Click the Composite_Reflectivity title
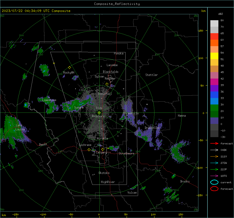 [117, 4]
